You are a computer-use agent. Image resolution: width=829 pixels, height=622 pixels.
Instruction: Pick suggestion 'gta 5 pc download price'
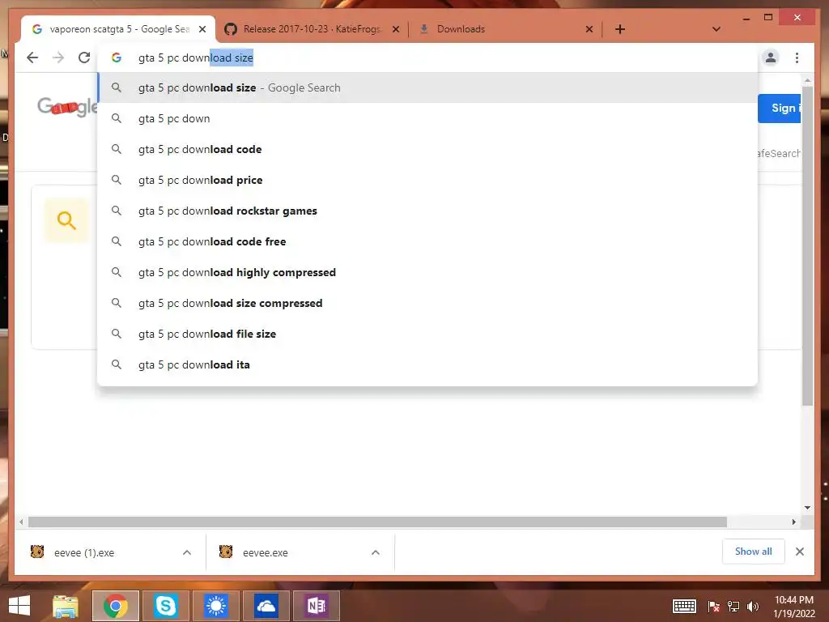pyautogui.click(x=427, y=180)
